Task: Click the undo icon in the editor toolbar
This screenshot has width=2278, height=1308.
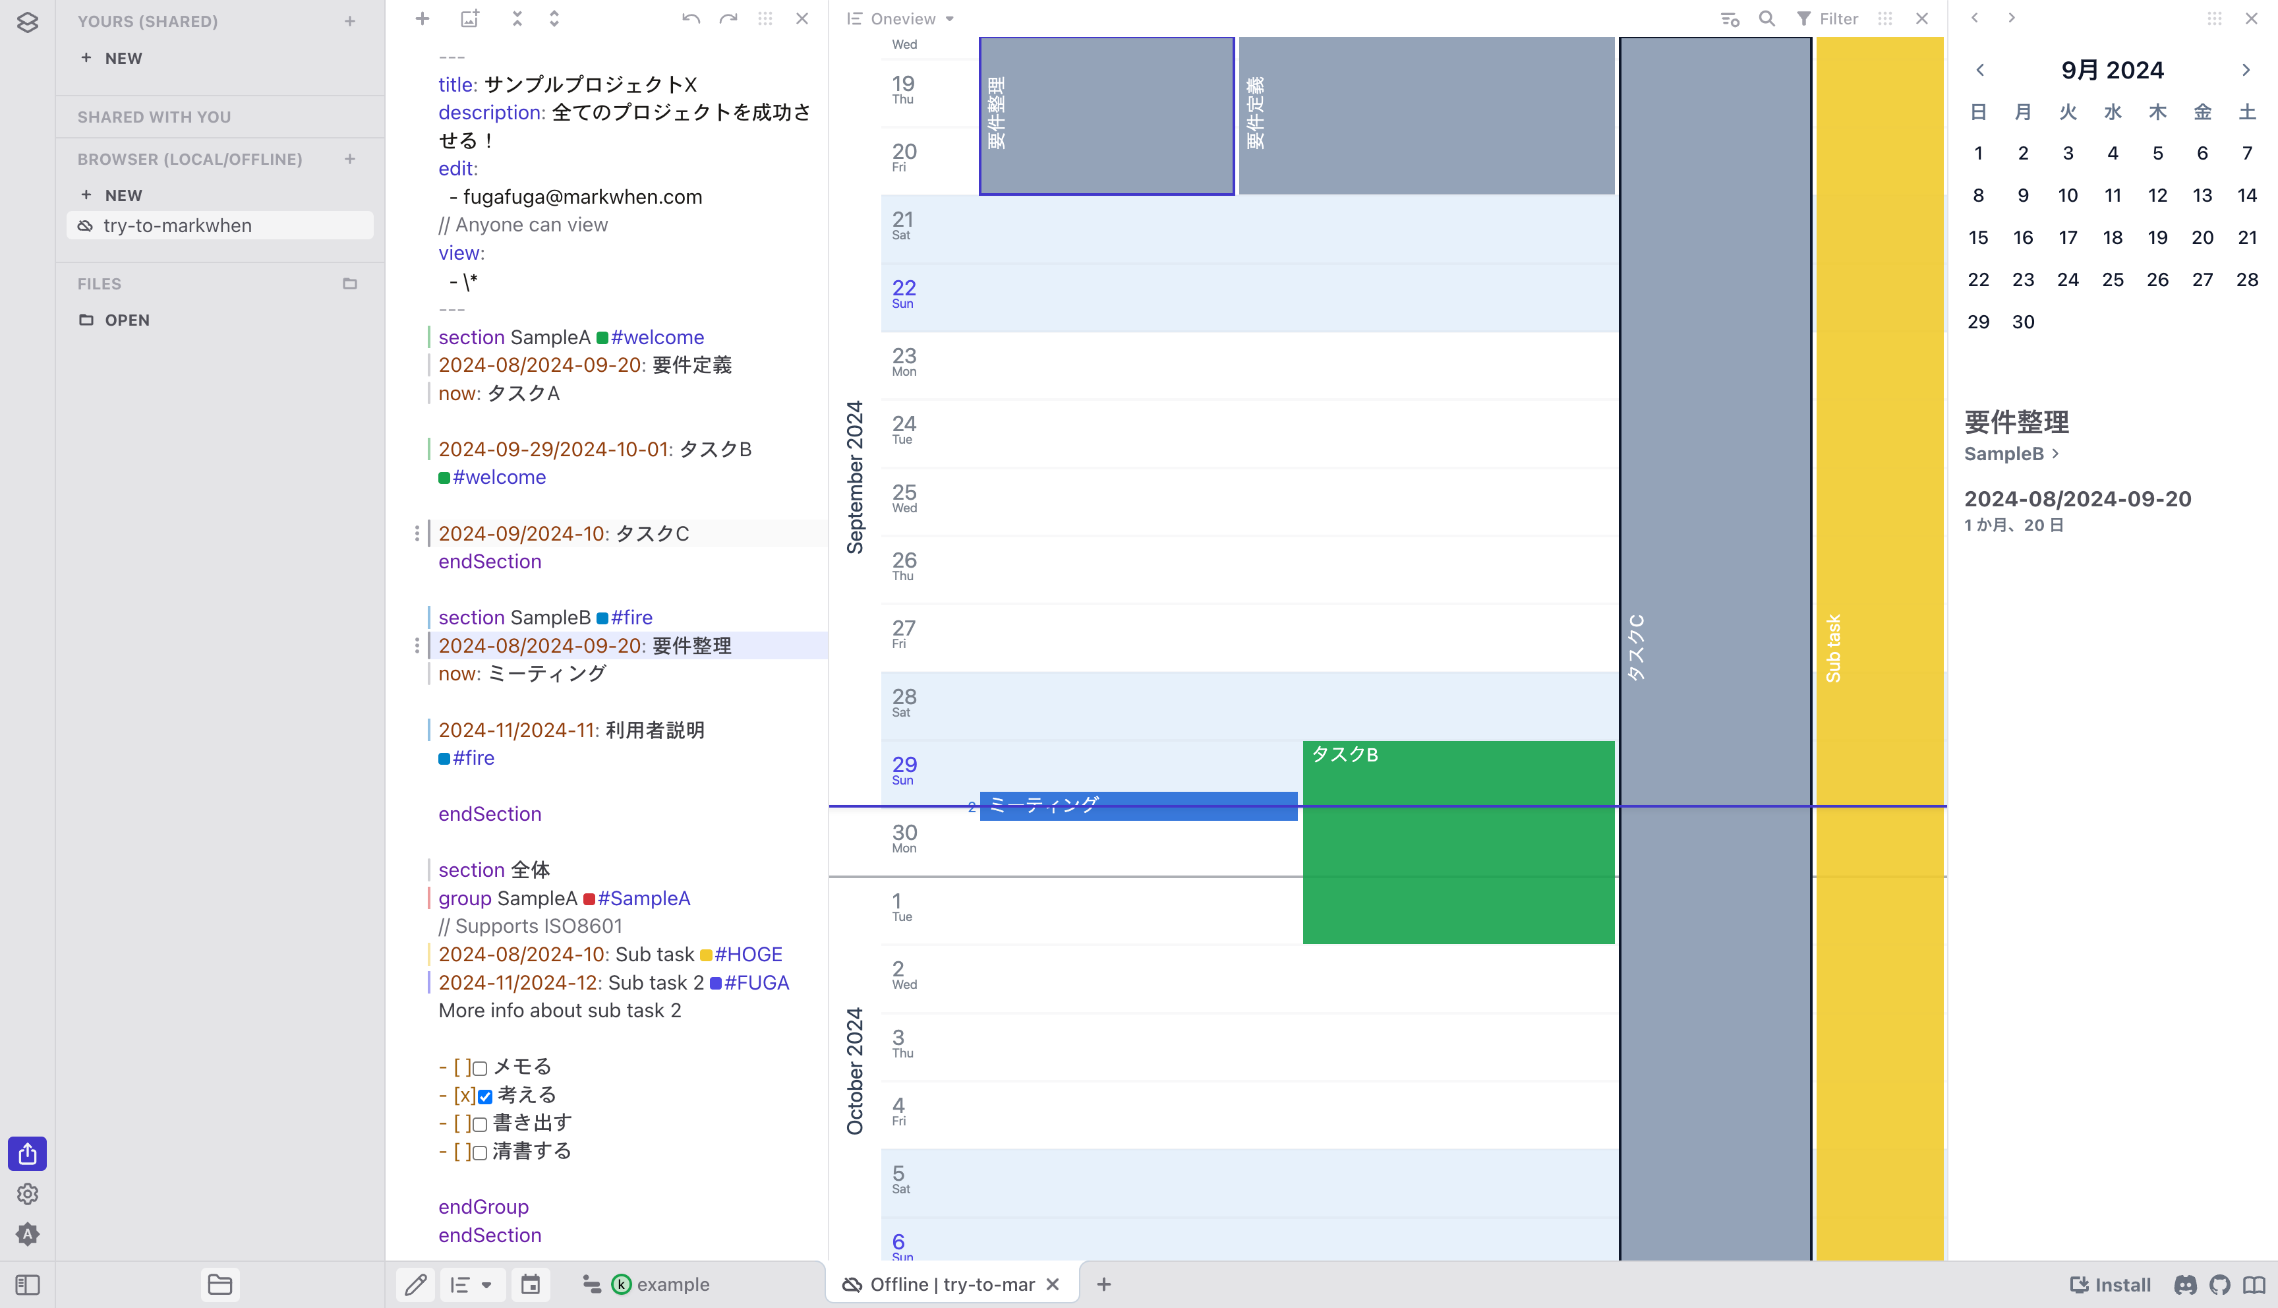Action: 691,18
